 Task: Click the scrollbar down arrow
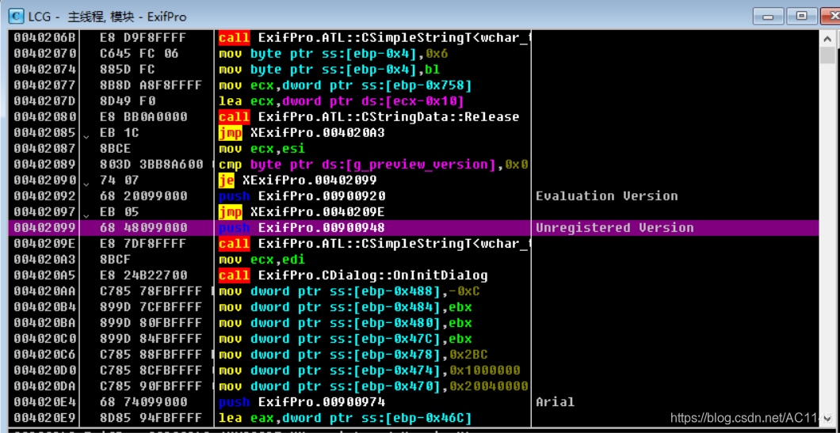point(827,418)
